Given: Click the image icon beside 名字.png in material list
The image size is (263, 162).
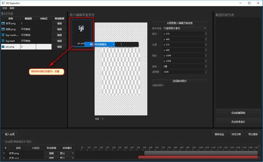Looking at the screenshot, I should tap(3, 24).
